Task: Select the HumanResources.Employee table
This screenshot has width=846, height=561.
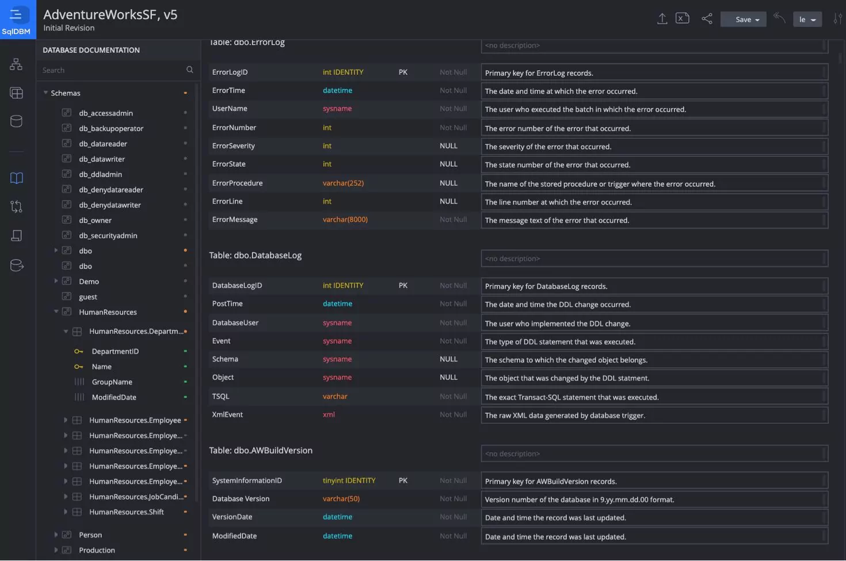Action: click(x=136, y=420)
